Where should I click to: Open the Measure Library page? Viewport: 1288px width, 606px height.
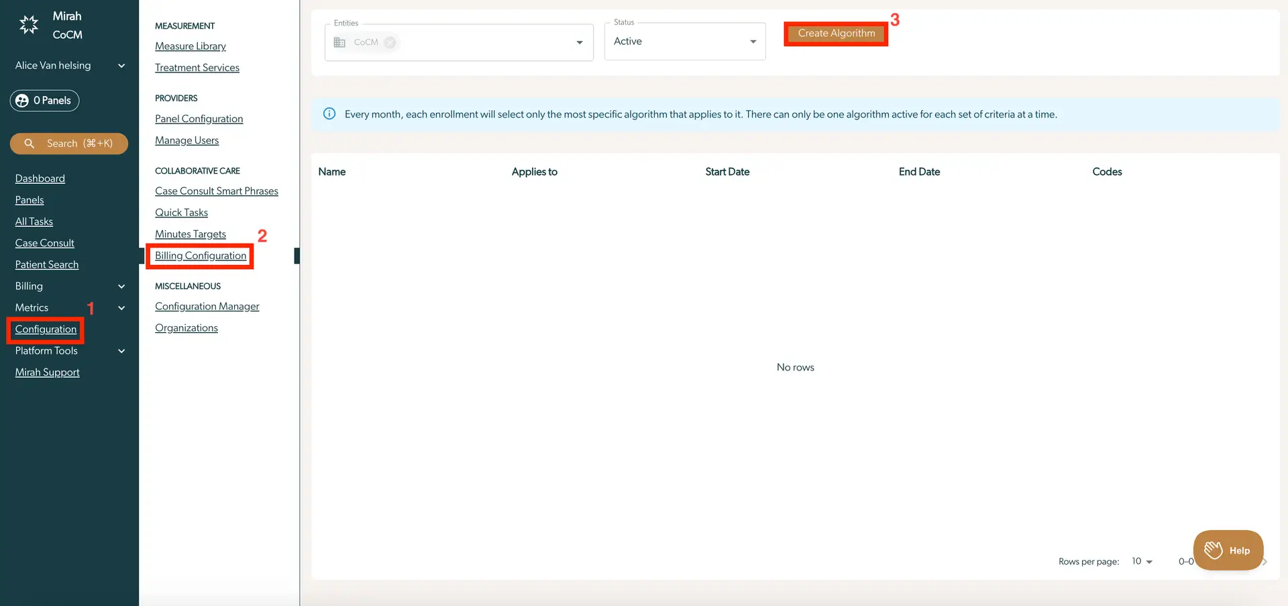click(x=190, y=46)
